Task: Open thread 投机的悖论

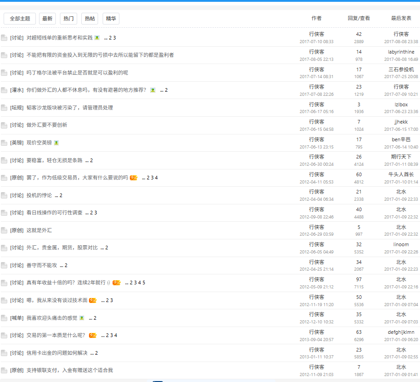Action: pyautogui.click(x=39, y=195)
